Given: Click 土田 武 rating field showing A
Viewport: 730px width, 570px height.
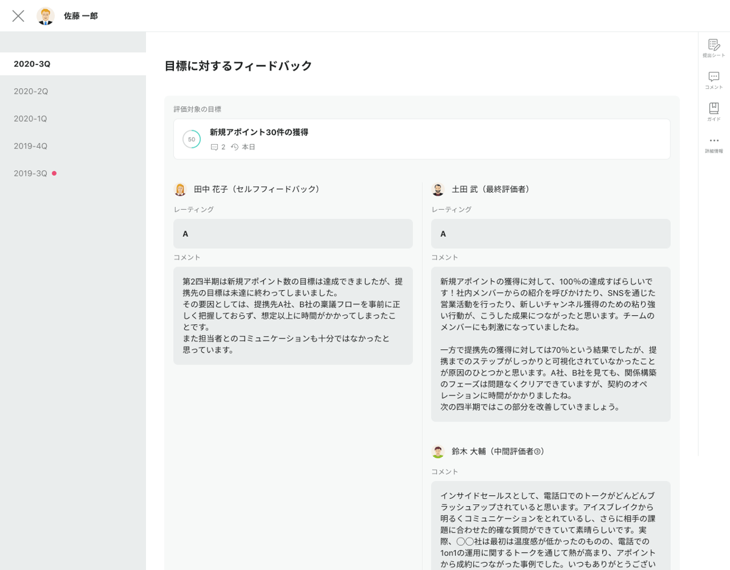Looking at the screenshot, I should [551, 234].
